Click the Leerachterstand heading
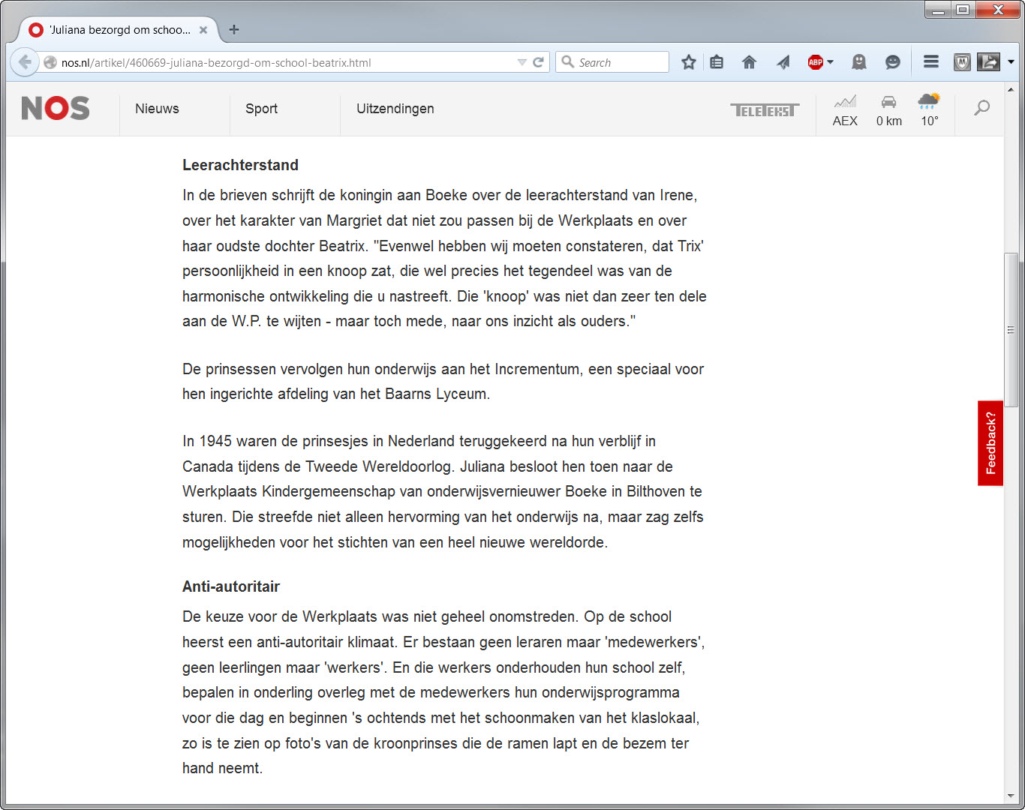 tap(240, 165)
